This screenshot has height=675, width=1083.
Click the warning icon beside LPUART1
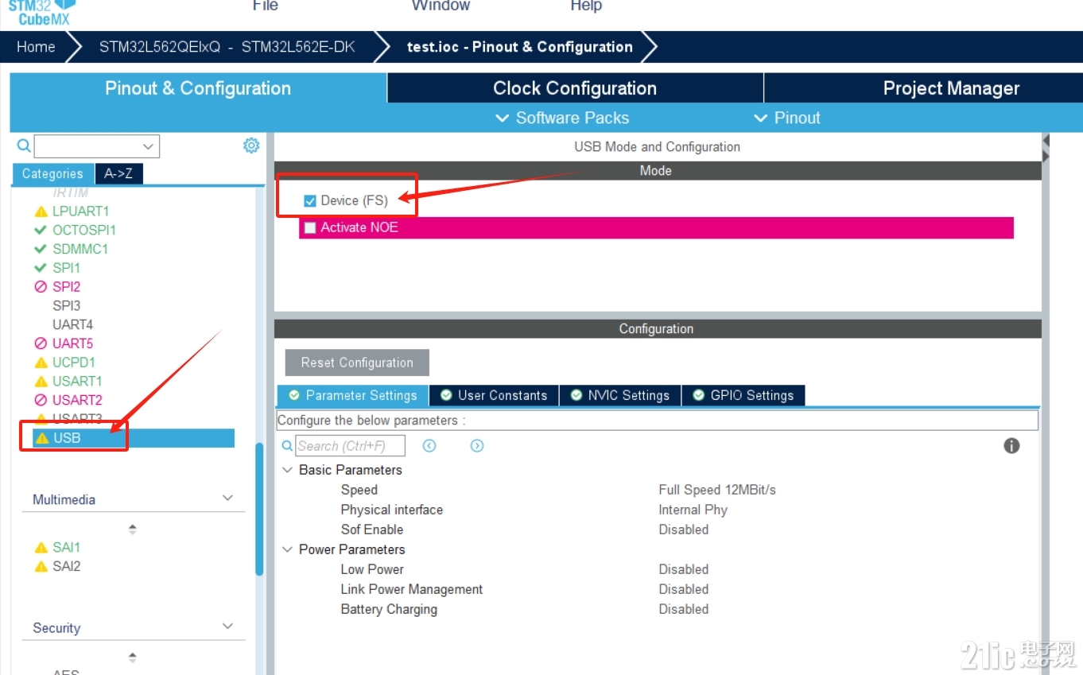point(41,211)
